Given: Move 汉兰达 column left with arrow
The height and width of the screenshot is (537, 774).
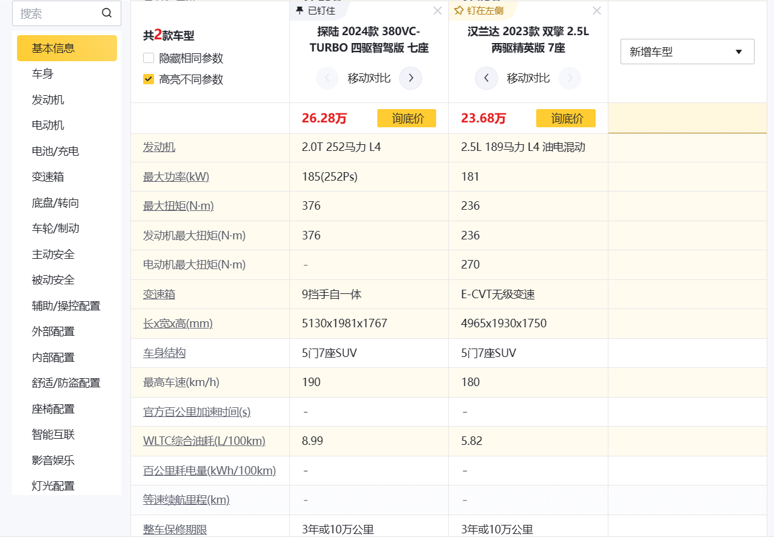Looking at the screenshot, I should (486, 78).
